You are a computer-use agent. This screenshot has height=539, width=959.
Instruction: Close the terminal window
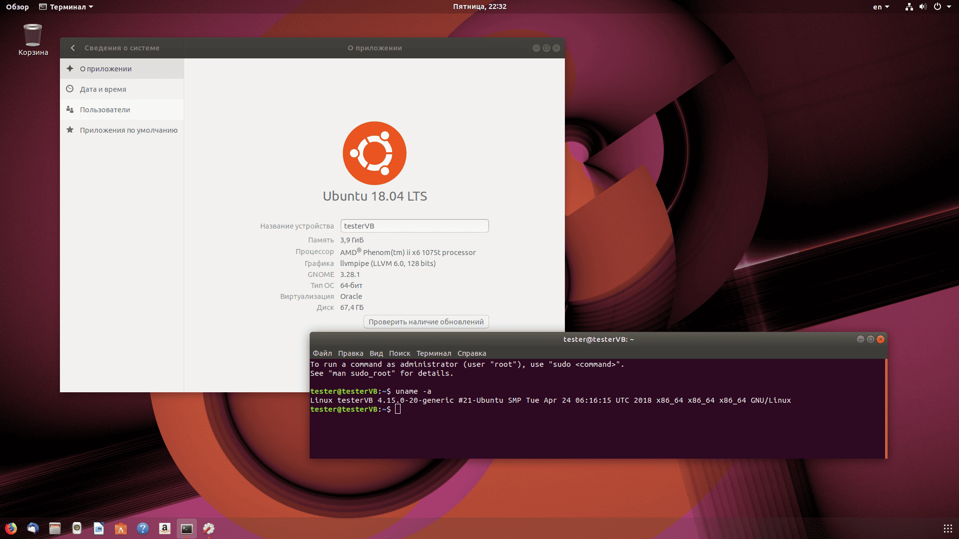click(881, 339)
